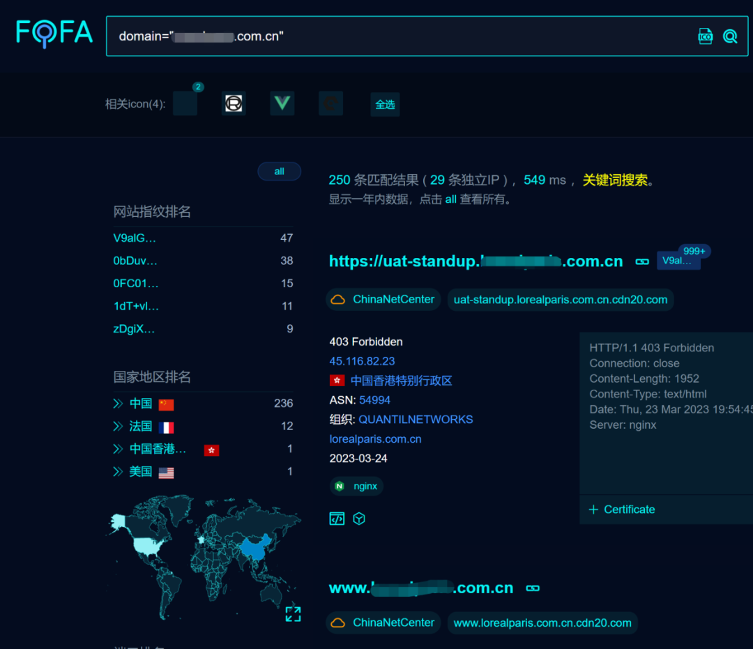The image size is (753, 649).
Task: Click the nginx product tag
Action: 357,487
